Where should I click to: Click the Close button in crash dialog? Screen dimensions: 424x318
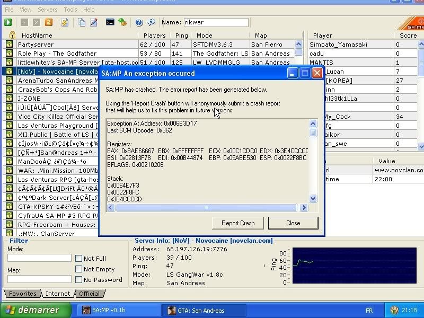293,223
